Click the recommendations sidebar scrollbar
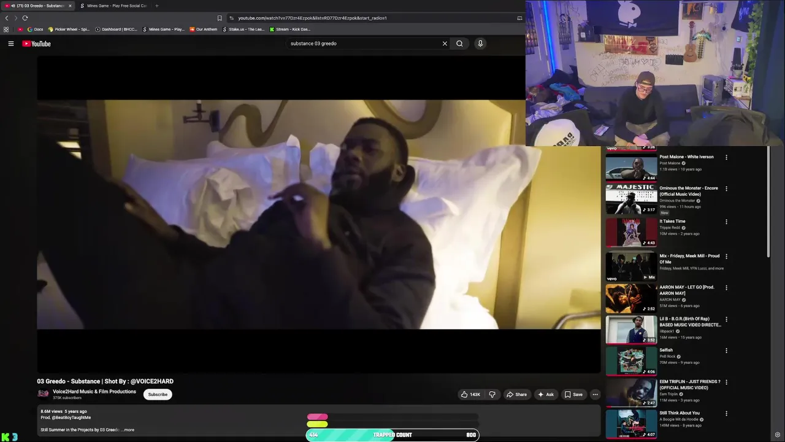Screen dimensions: 785x442 [x=768, y=203]
